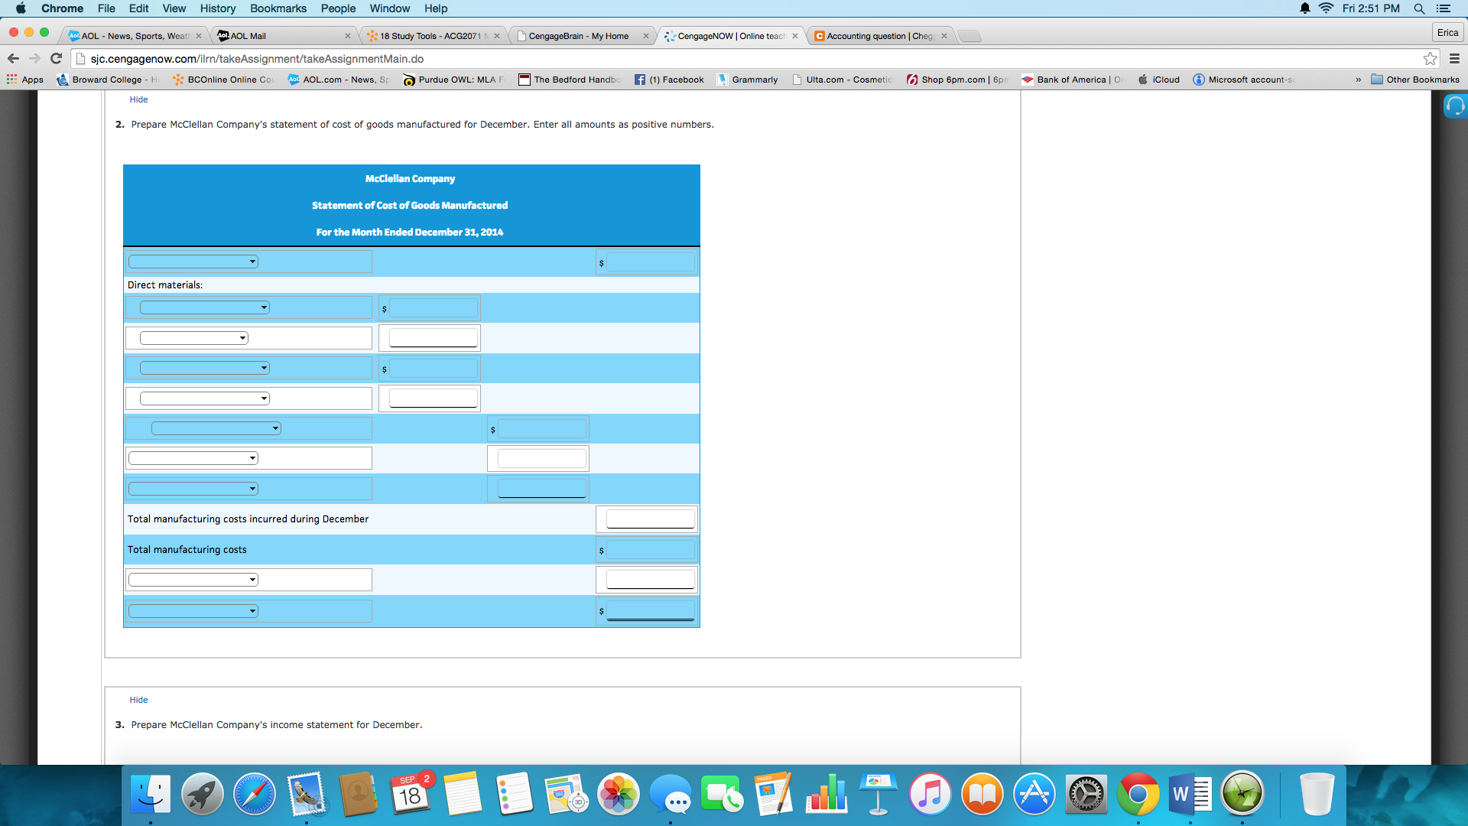1468x826 pixels.
Task: Open the Broward College bookmark
Action: [106, 79]
